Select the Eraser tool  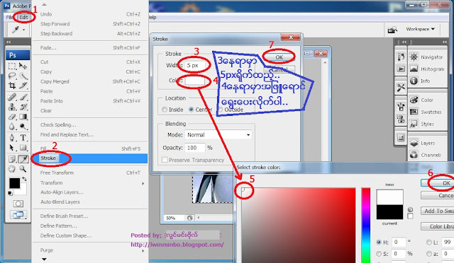pyautogui.click(x=12, y=117)
